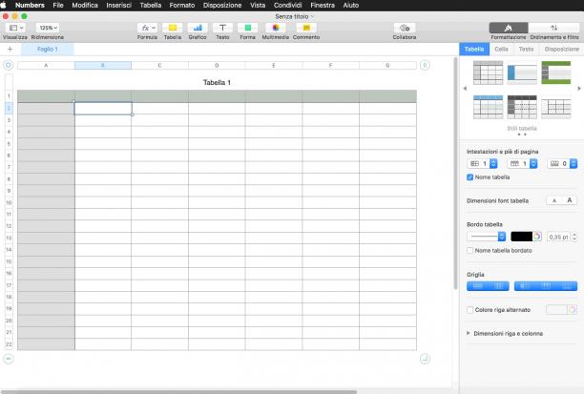Toggle header column gridlines button

coord(525,286)
